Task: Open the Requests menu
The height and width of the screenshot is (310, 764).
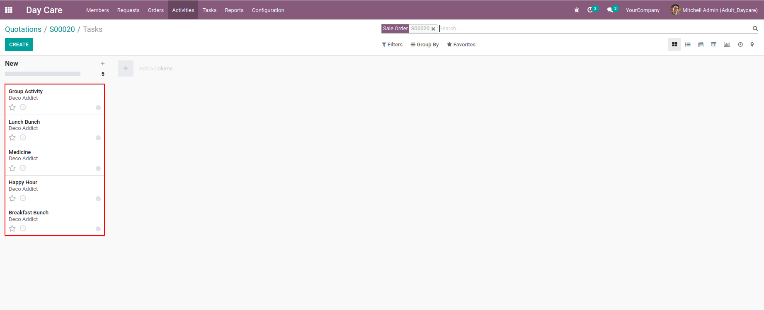Action: click(x=128, y=10)
